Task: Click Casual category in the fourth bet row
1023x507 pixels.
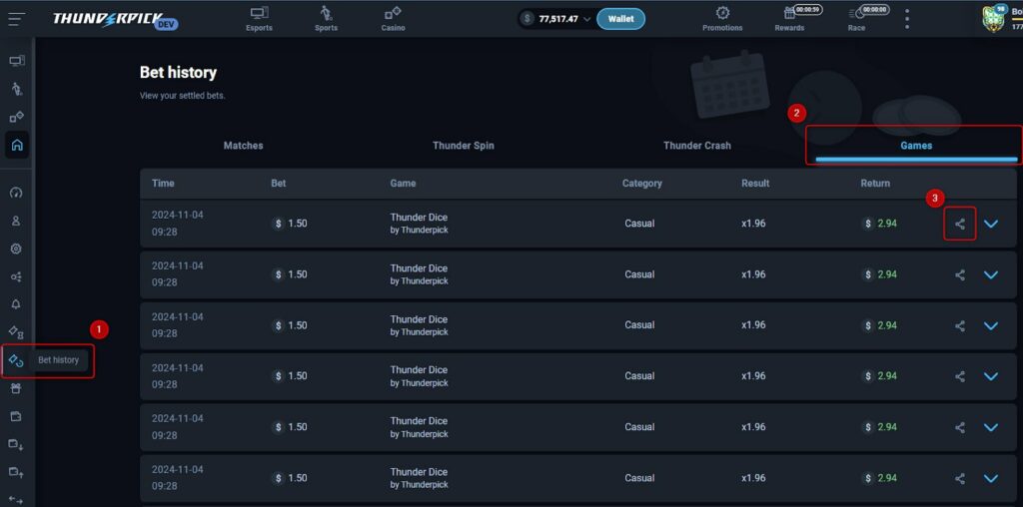Action: coord(639,376)
